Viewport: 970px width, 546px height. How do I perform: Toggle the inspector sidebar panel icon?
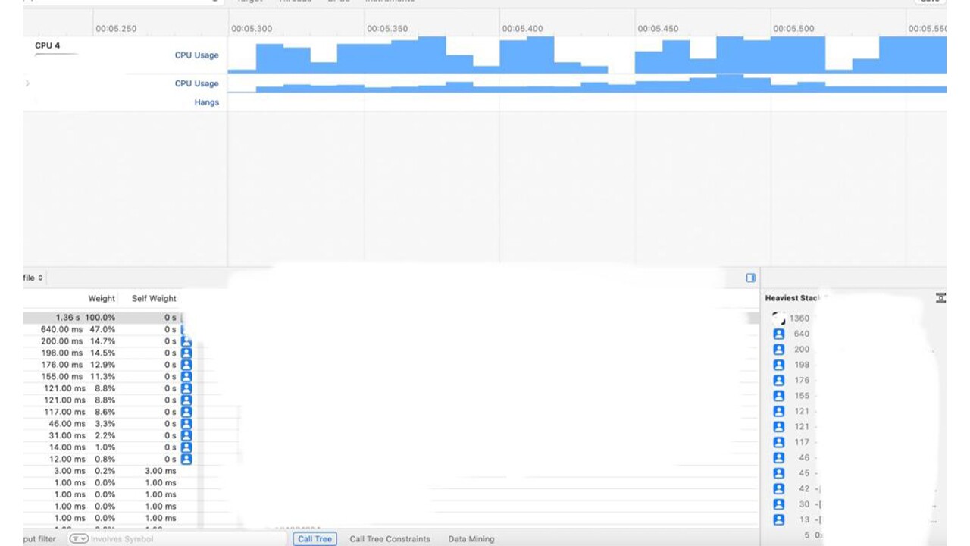coord(750,278)
